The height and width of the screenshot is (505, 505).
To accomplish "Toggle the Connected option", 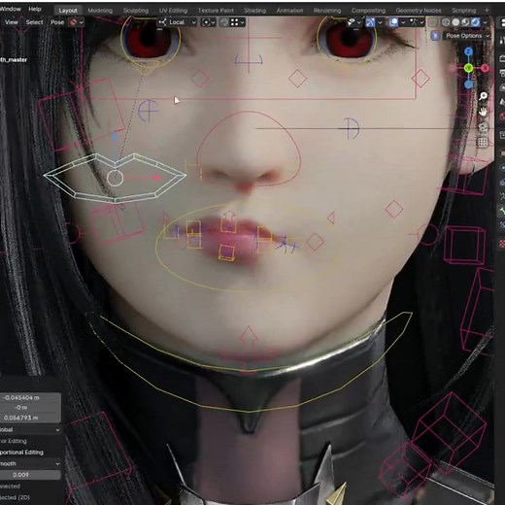I will [10, 487].
